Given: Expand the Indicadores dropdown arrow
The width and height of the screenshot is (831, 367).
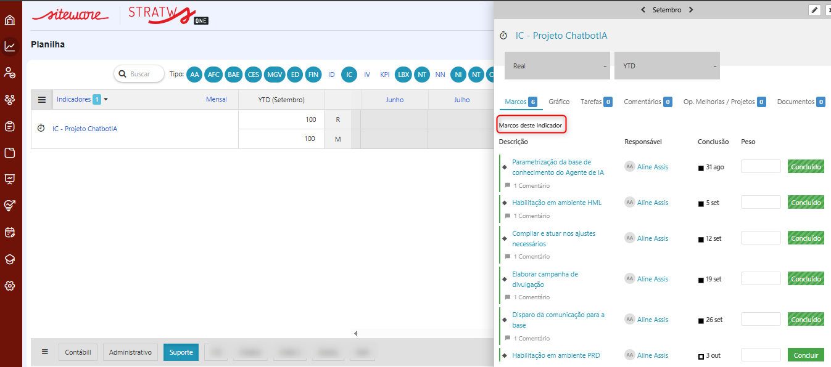Looking at the screenshot, I should (x=105, y=99).
